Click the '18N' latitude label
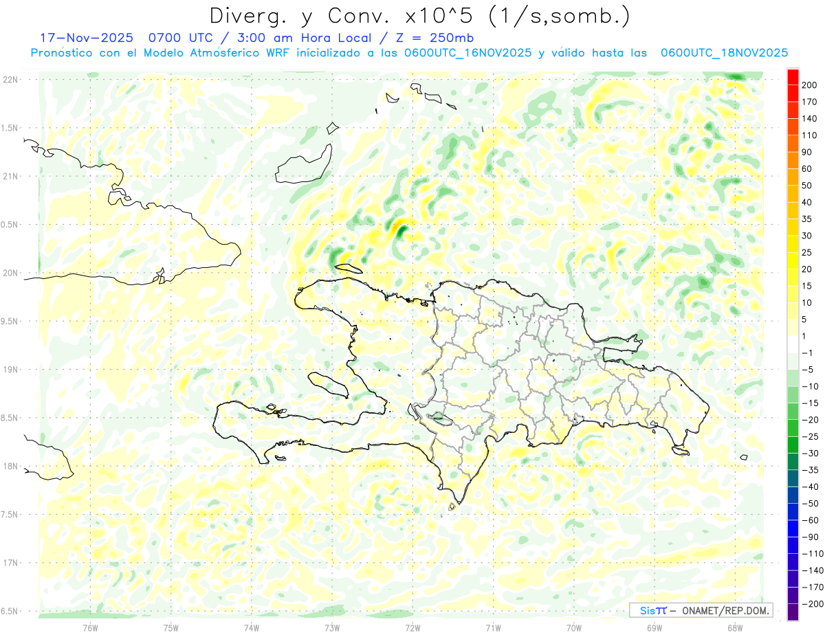Viewport: 825px width, 637px height. 10,466
